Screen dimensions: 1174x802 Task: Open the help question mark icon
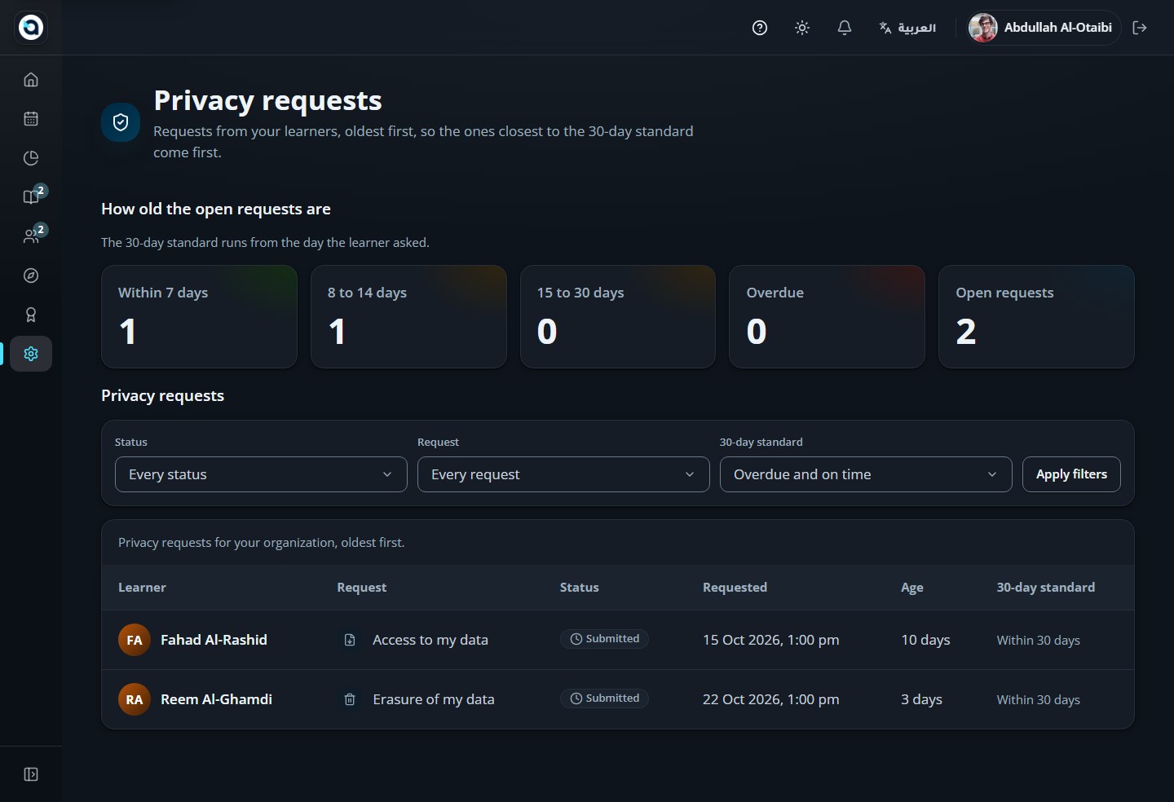point(760,28)
